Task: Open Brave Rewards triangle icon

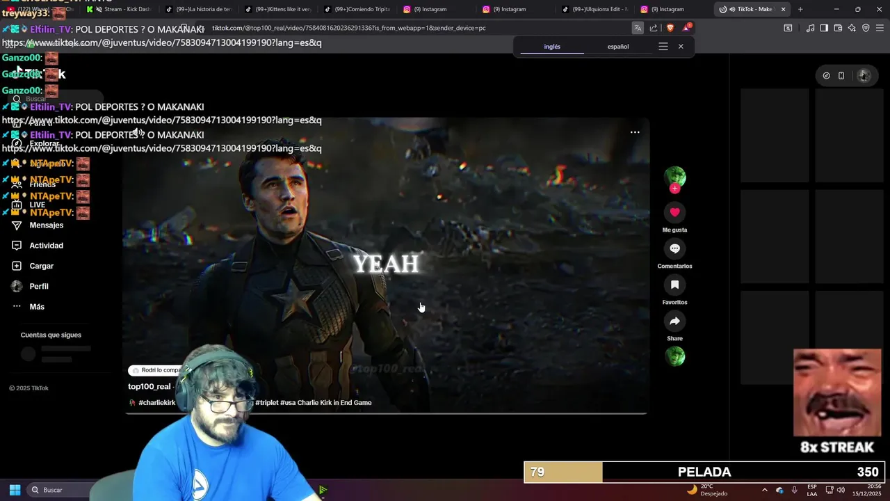Action: [686, 28]
